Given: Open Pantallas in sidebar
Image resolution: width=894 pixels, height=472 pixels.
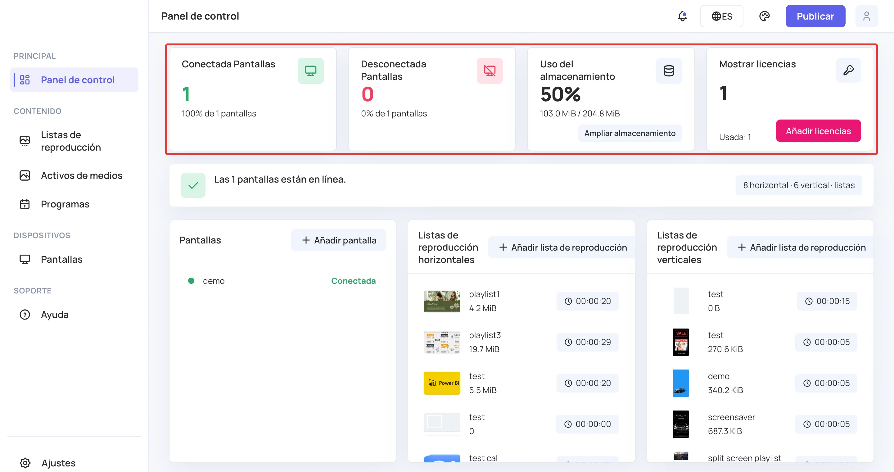Looking at the screenshot, I should 74,259.
